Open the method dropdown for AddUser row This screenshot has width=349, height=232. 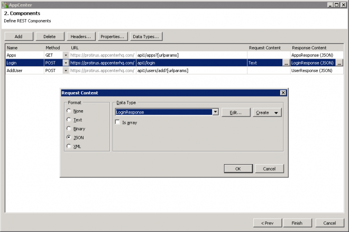pyautogui.click(x=66, y=70)
